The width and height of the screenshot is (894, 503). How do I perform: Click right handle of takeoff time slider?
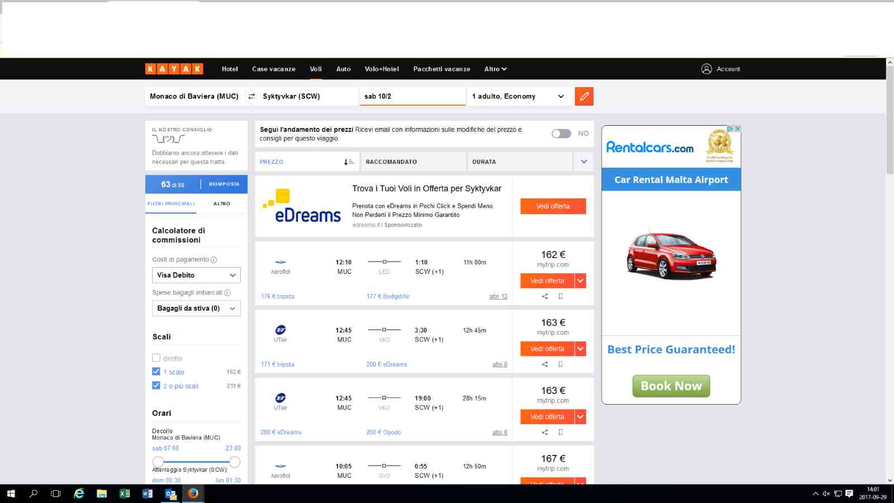pos(235,462)
